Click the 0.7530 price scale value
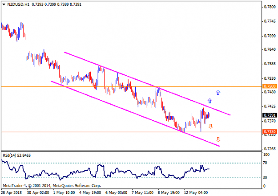Screen dimensions: 278x196 (270, 78)
